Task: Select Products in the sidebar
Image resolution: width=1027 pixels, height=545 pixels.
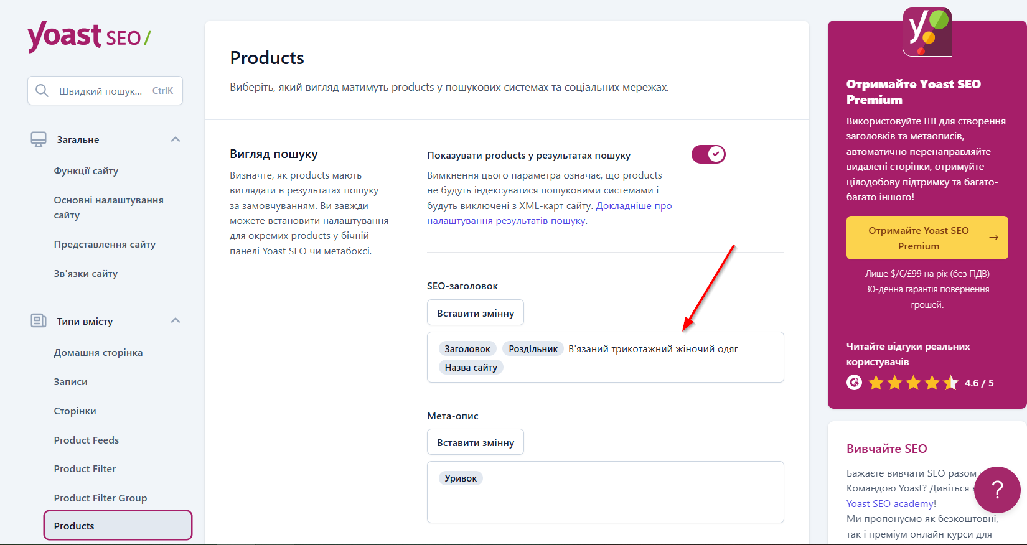Action: tap(118, 526)
